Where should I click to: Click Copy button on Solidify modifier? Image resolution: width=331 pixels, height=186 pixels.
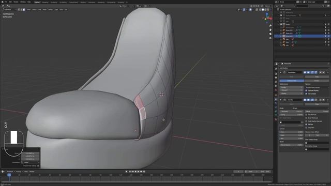[317, 104]
